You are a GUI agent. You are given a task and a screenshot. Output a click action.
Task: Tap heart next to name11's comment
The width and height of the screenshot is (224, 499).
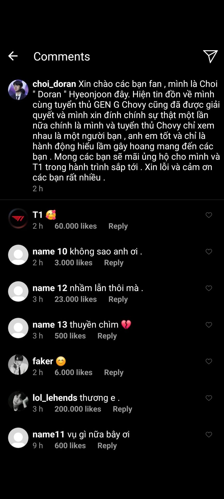click(x=209, y=435)
